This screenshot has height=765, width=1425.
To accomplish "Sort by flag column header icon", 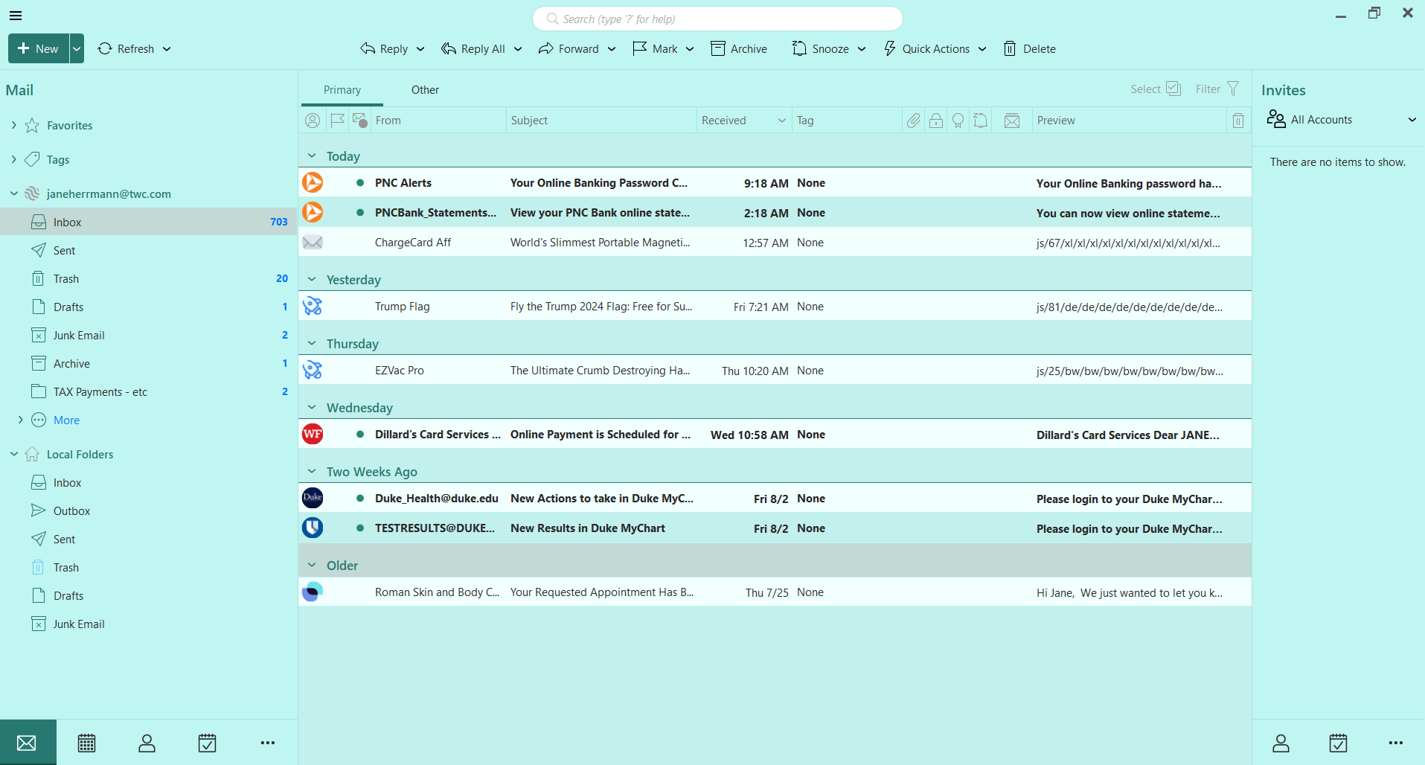I will 337,121.
